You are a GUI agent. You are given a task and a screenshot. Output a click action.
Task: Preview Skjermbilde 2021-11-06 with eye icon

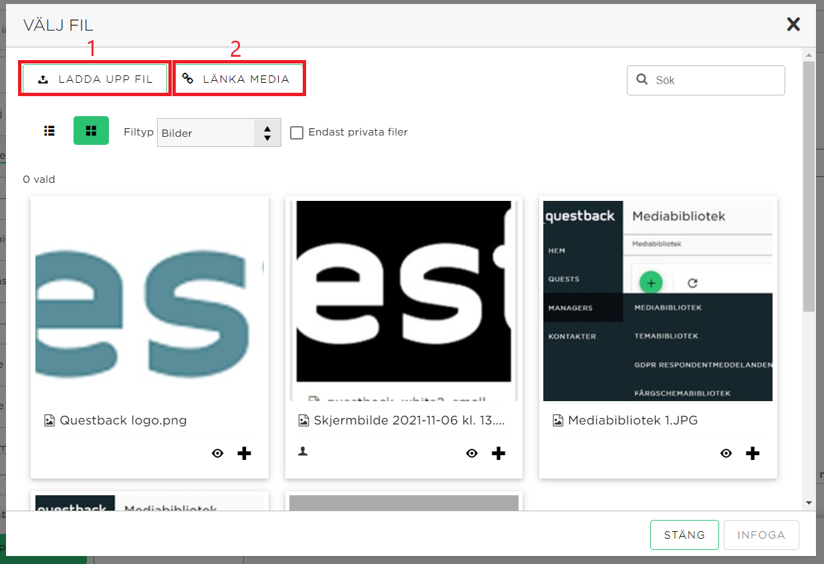coord(472,454)
